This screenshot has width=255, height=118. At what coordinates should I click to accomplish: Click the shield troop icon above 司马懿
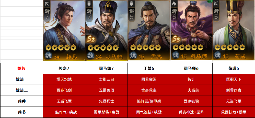89,4
